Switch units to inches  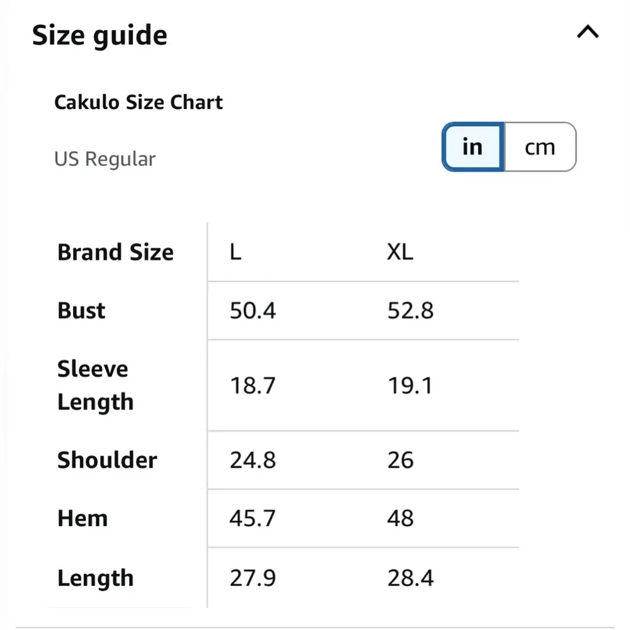pyautogui.click(x=472, y=147)
